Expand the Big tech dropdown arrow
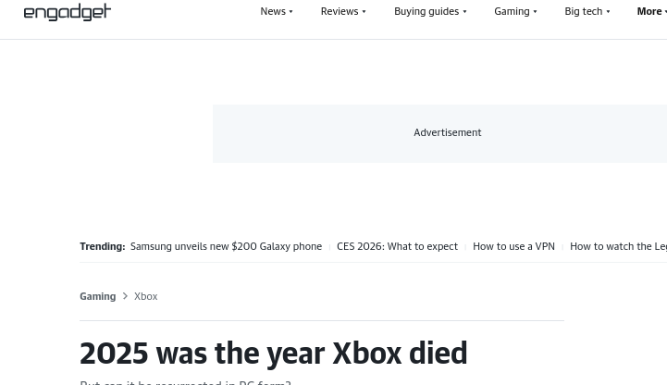 coord(608,12)
